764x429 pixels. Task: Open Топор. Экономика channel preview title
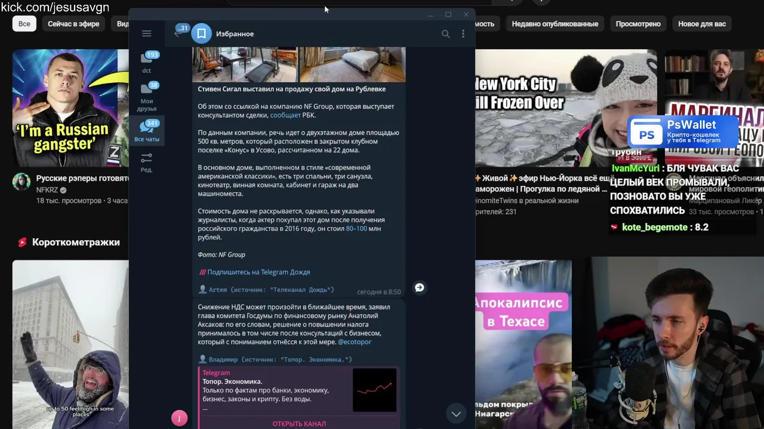coord(232,381)
